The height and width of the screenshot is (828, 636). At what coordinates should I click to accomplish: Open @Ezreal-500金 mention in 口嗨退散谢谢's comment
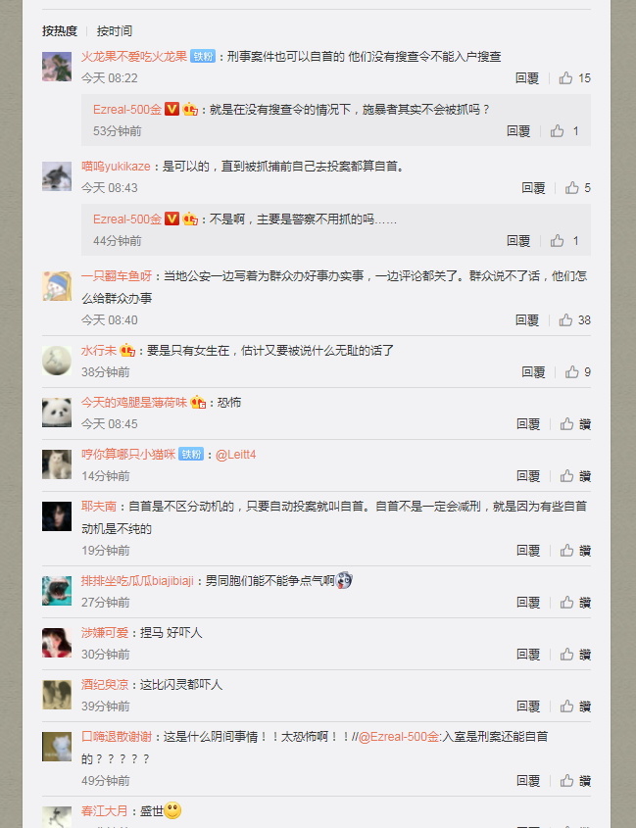click(399, 737)
